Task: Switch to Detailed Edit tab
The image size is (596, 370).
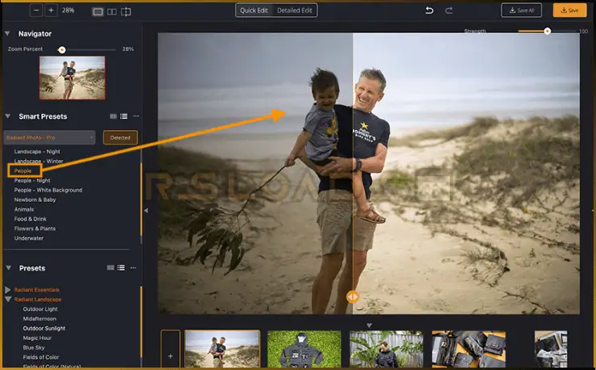Action: [x=295, y=11]
